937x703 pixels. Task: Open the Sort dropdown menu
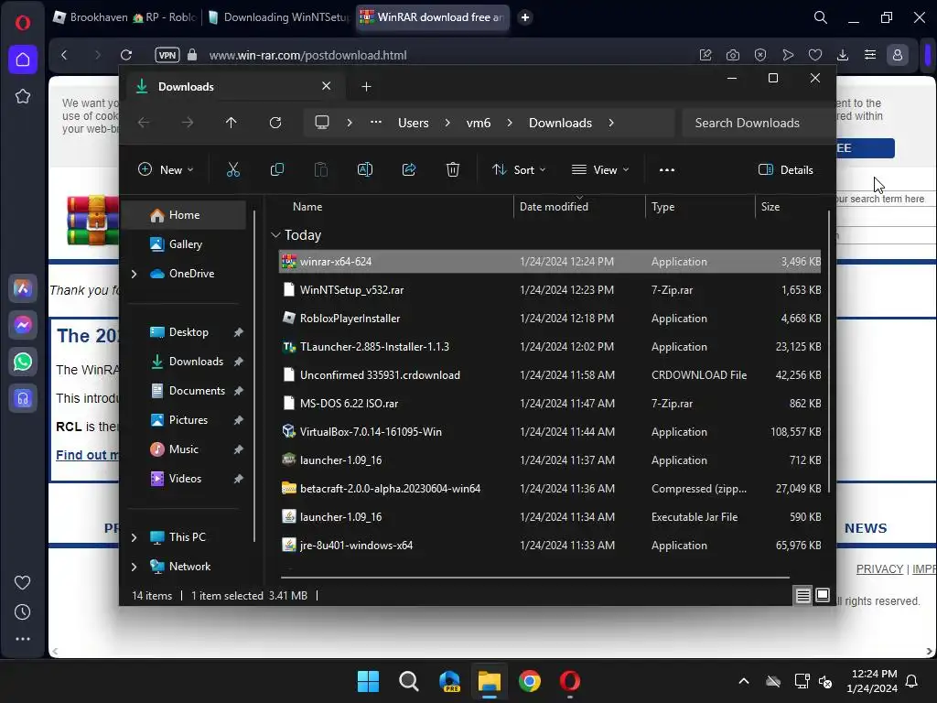[x=519, y=169]
